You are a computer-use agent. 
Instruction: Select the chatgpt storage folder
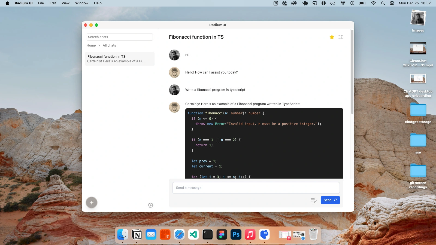418,113
